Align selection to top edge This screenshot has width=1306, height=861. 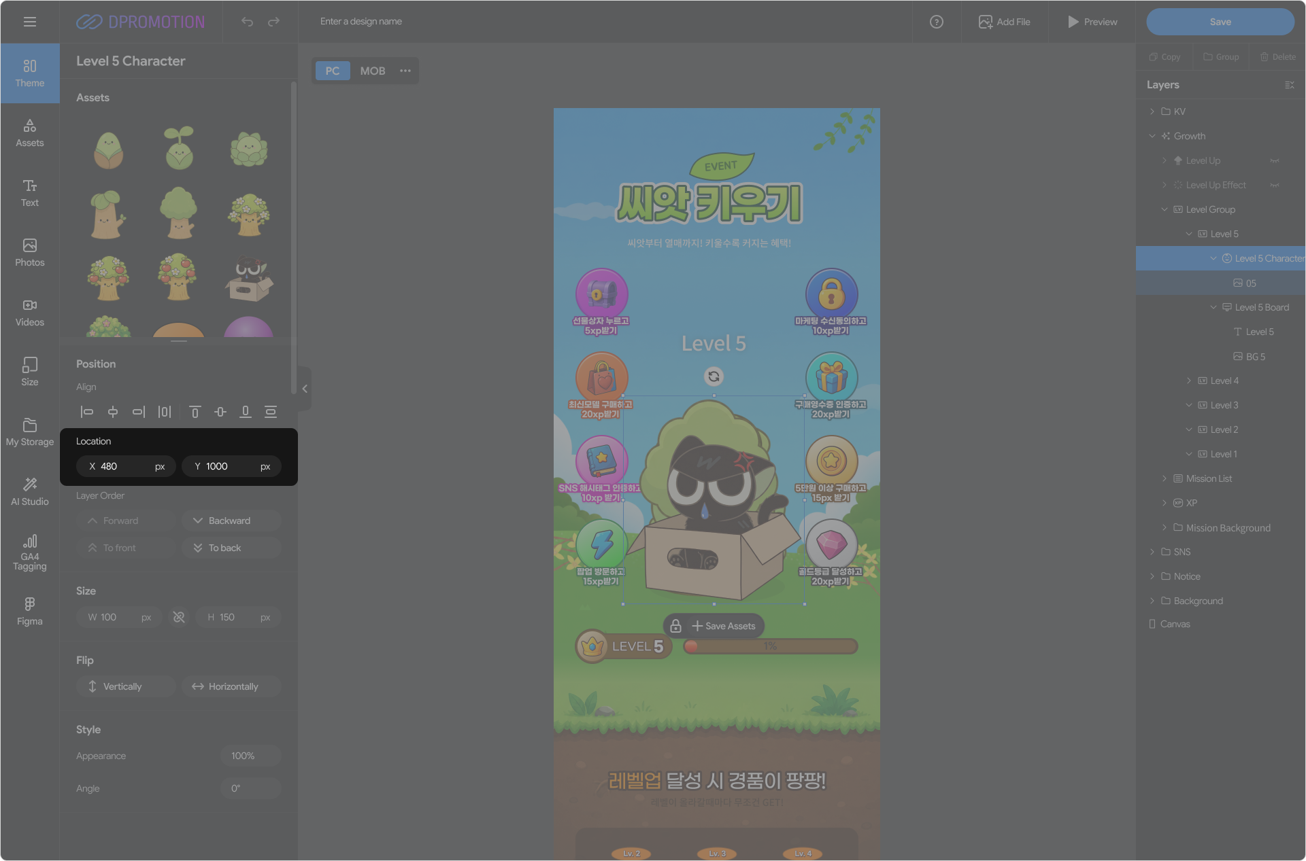(x=195, y=412)
